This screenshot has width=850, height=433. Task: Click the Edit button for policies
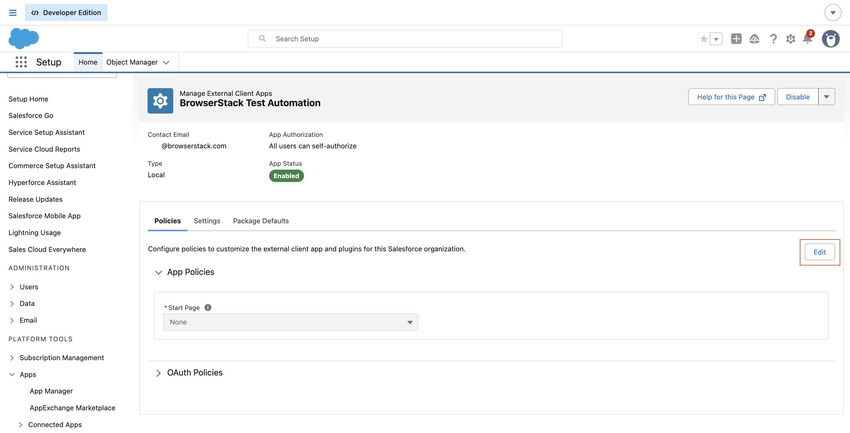point(820,252)
